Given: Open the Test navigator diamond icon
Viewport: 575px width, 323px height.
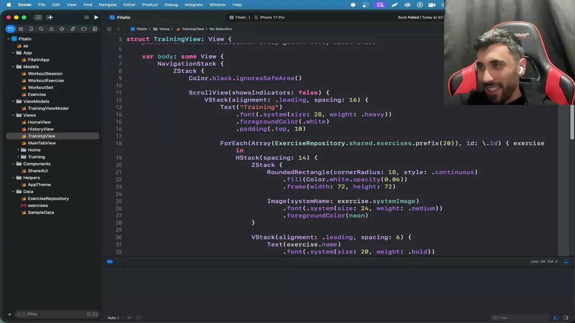Looking at the screenshot, I should (62, 29).
